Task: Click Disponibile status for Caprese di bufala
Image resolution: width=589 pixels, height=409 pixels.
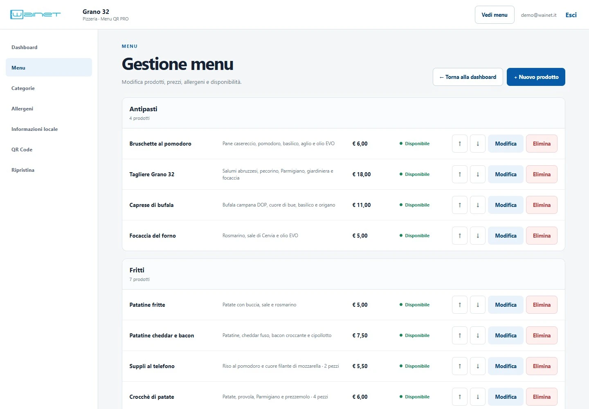Action: pos(414,205)
